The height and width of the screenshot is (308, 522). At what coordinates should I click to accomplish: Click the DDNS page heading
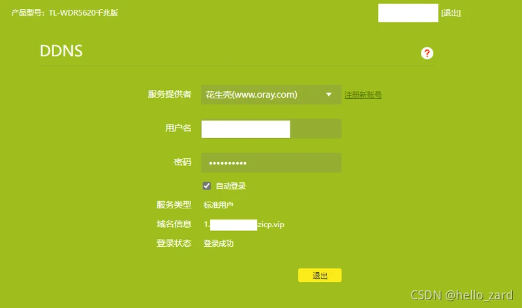[61, 51]
